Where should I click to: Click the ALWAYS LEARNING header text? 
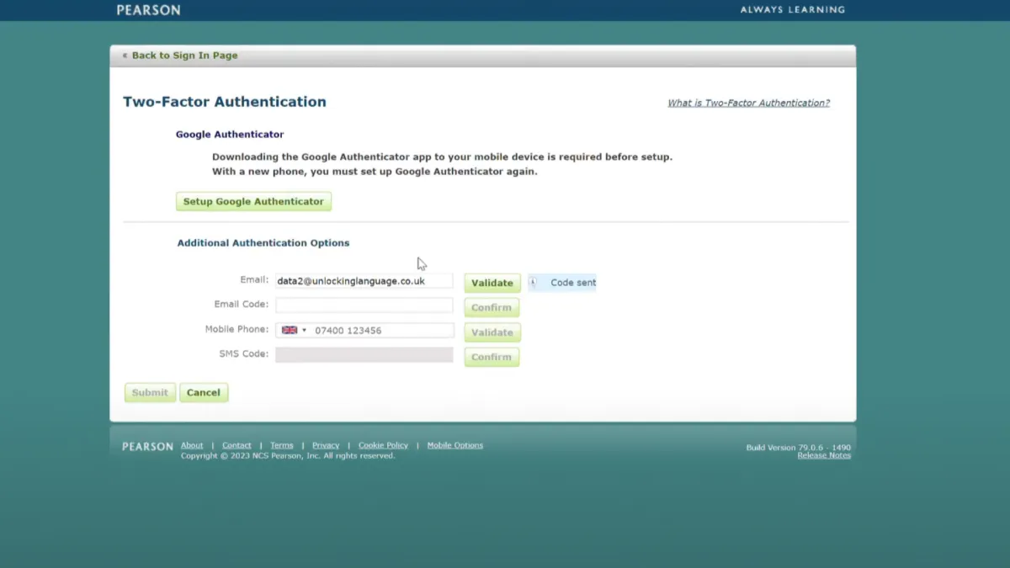(x=792, y=10)
